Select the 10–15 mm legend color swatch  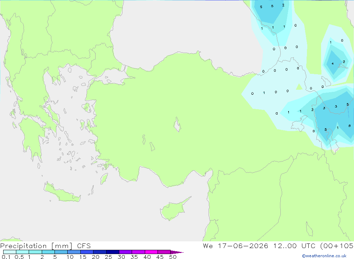pyautogui.click(x=74, y=252)
